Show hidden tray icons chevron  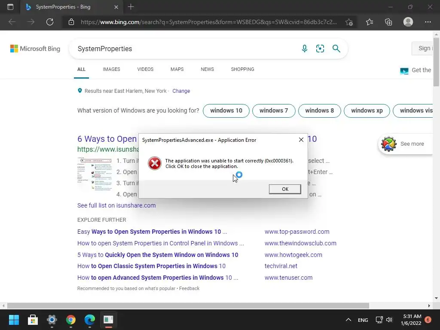[348, 320]
